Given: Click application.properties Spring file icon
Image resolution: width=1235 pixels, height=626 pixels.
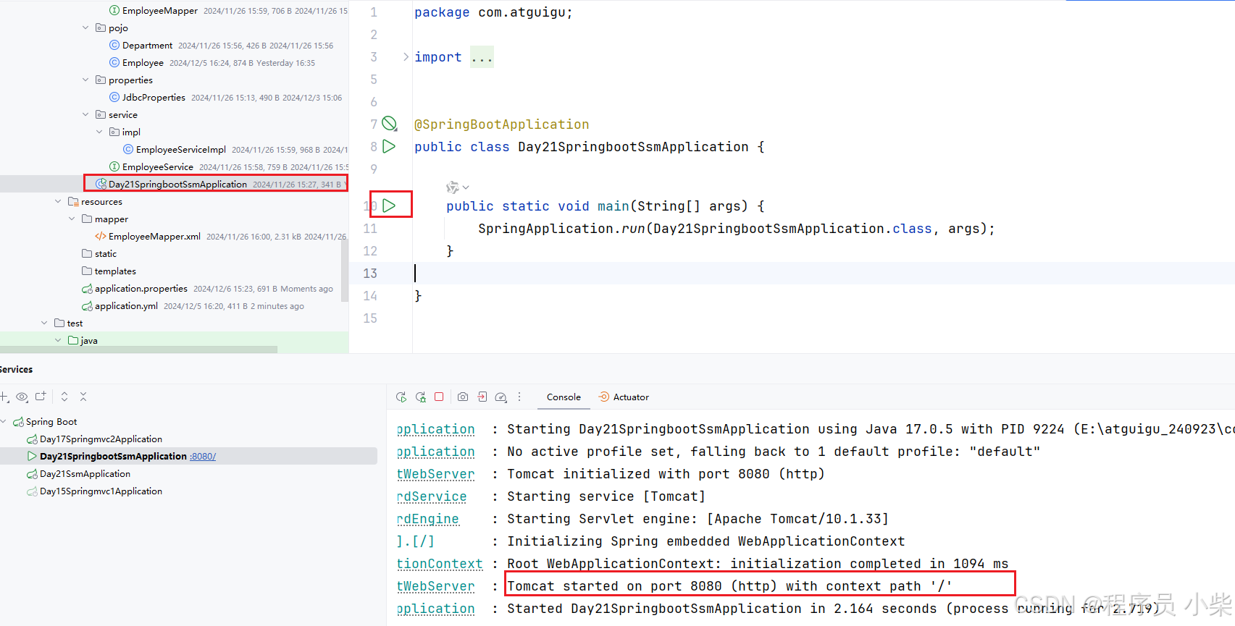Looking at the screenshot, I should tap(87, 289).
